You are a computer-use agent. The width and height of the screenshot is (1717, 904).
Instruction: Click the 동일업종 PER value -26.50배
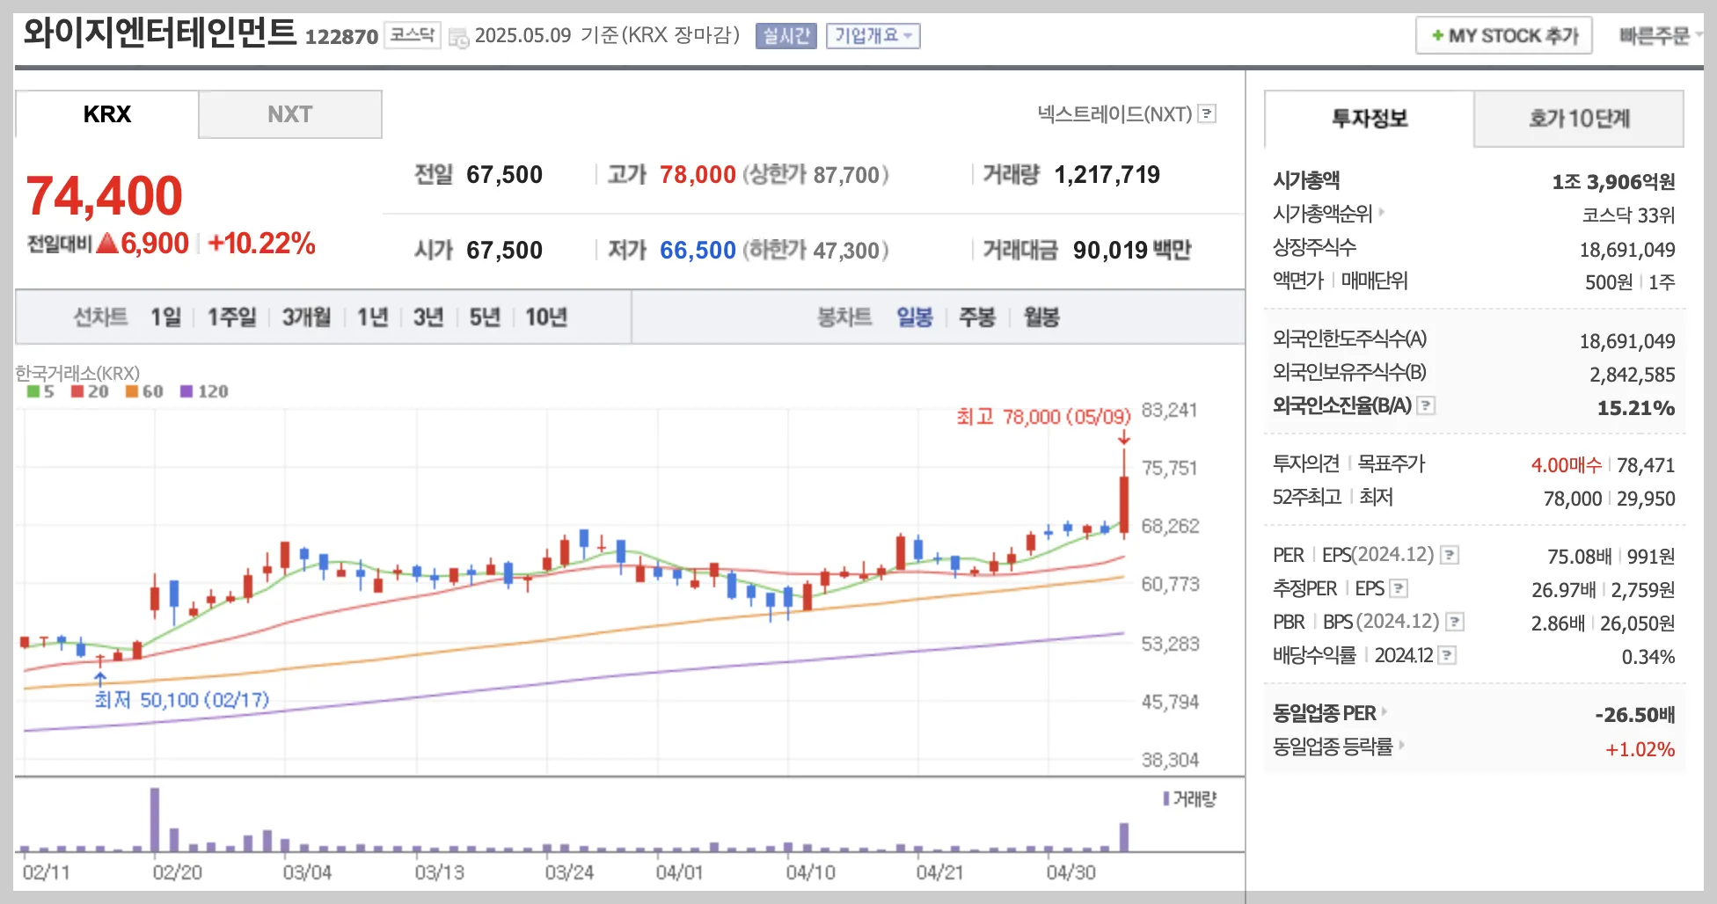point(1635,715)
